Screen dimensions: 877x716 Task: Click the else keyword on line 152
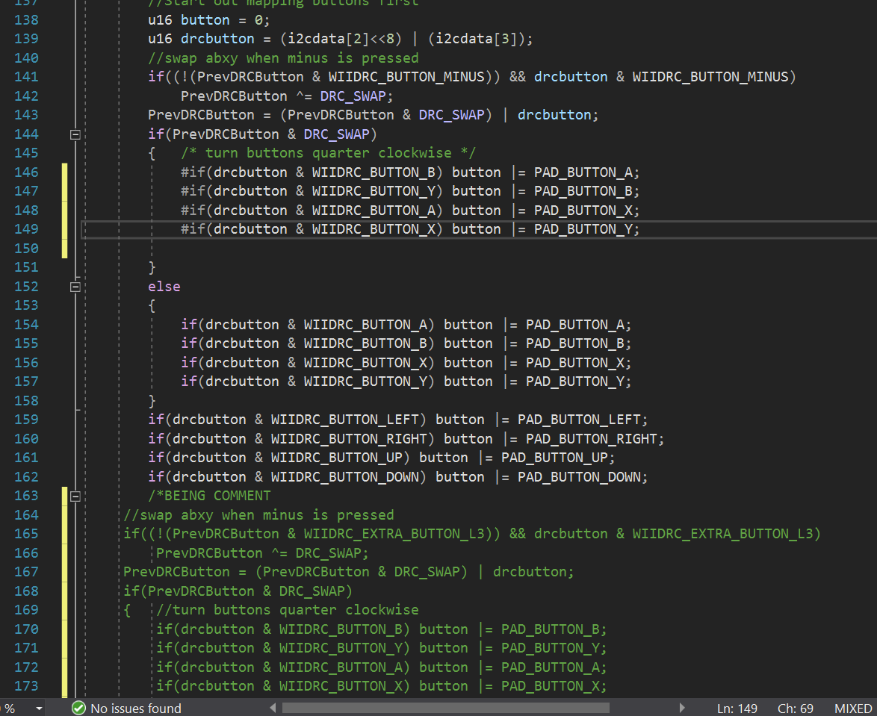[164, 287]
